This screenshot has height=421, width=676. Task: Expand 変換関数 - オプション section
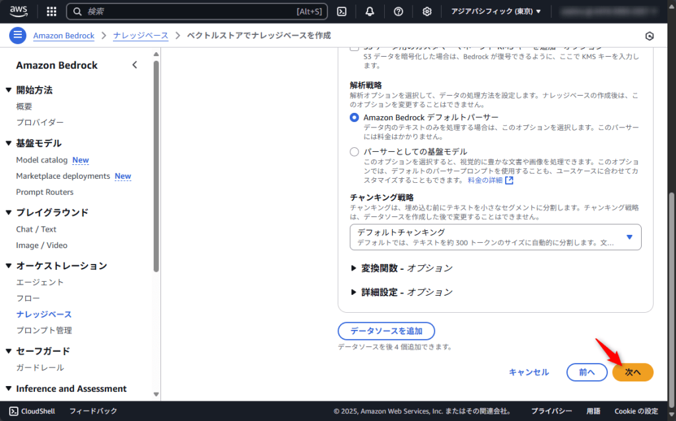402,268
